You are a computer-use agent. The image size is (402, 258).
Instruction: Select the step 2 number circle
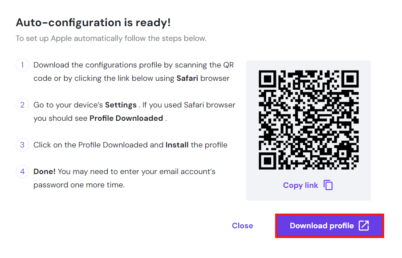coord(22,105)
